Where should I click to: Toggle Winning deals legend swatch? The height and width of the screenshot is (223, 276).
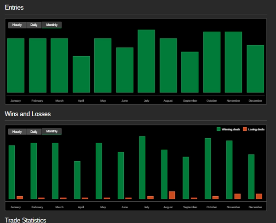218,129
